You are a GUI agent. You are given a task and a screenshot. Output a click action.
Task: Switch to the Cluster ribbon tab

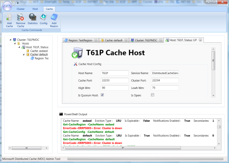21,9
